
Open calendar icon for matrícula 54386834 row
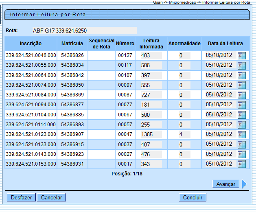tap(242, 65)
